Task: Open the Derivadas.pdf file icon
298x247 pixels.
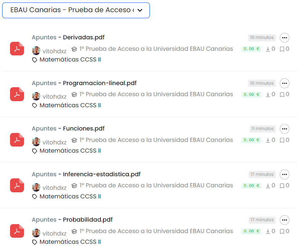Action: click(17, 49)
